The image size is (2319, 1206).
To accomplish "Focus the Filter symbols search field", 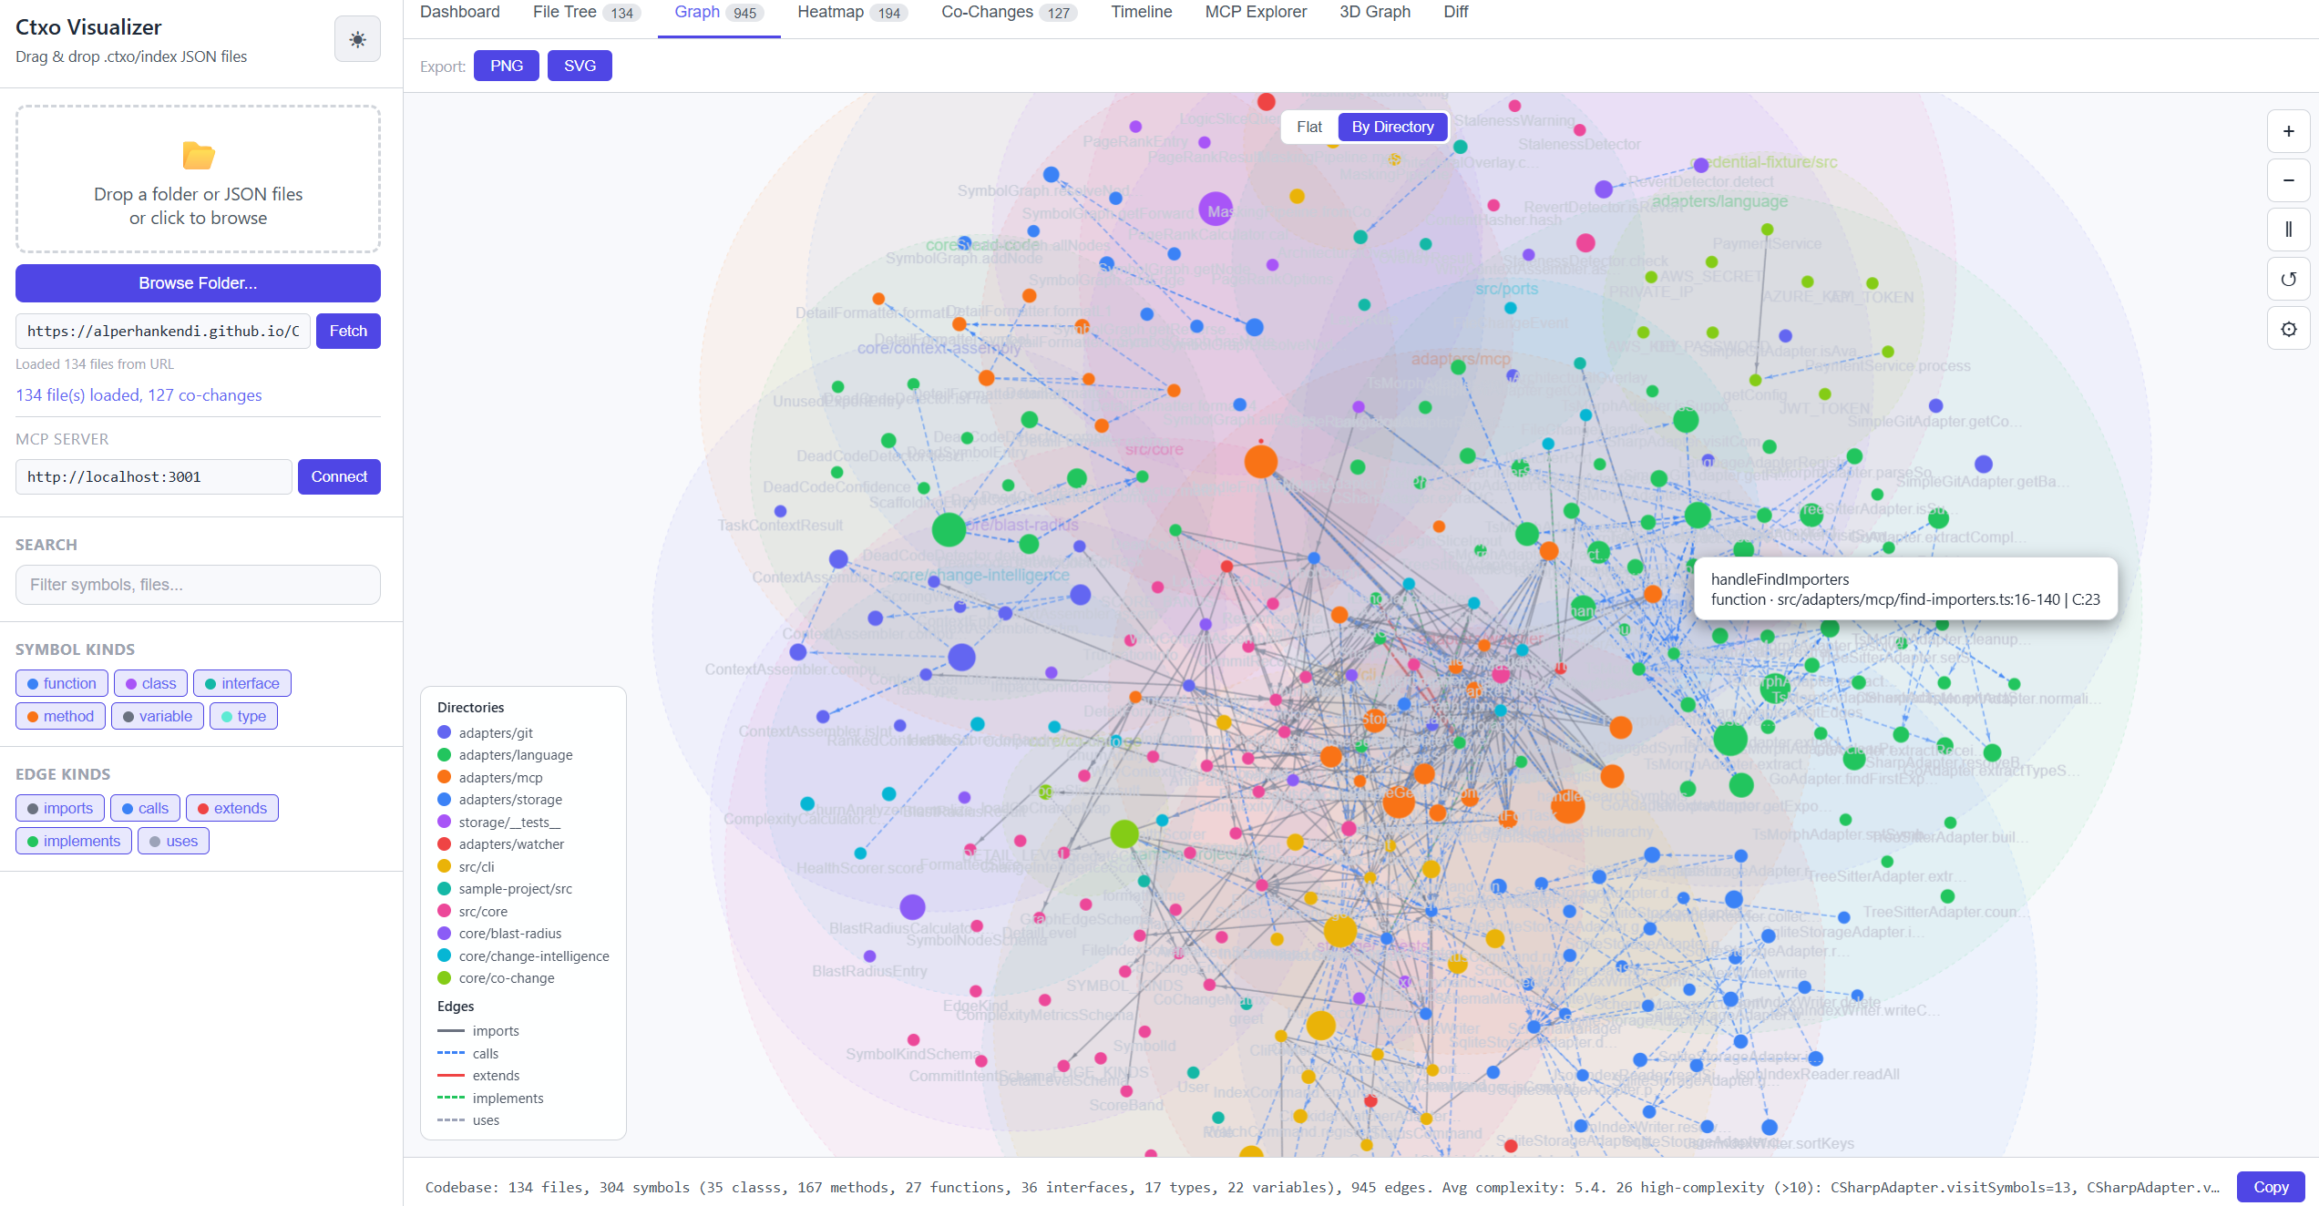I will coord(198,585).
